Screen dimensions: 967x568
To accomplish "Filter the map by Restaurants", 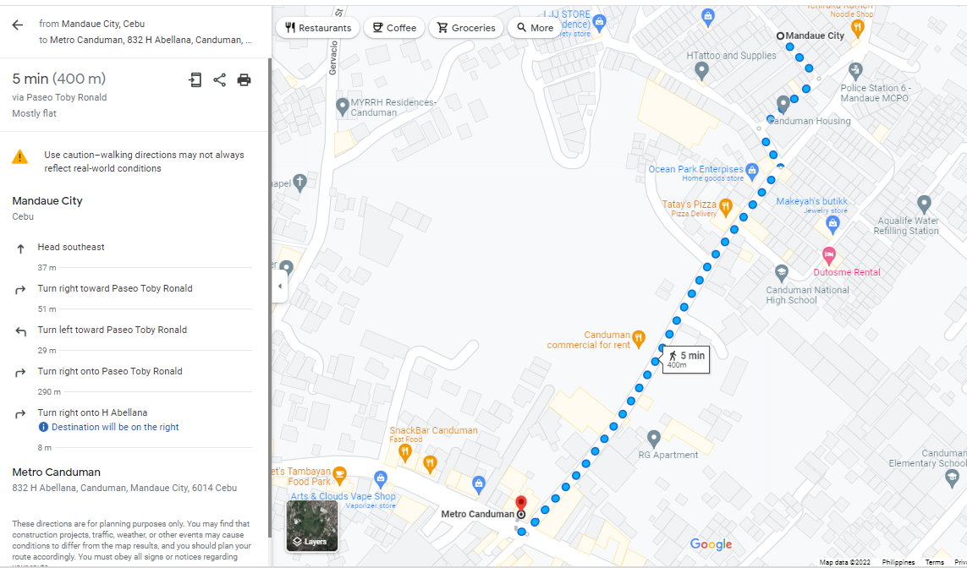I will (317, 28).
